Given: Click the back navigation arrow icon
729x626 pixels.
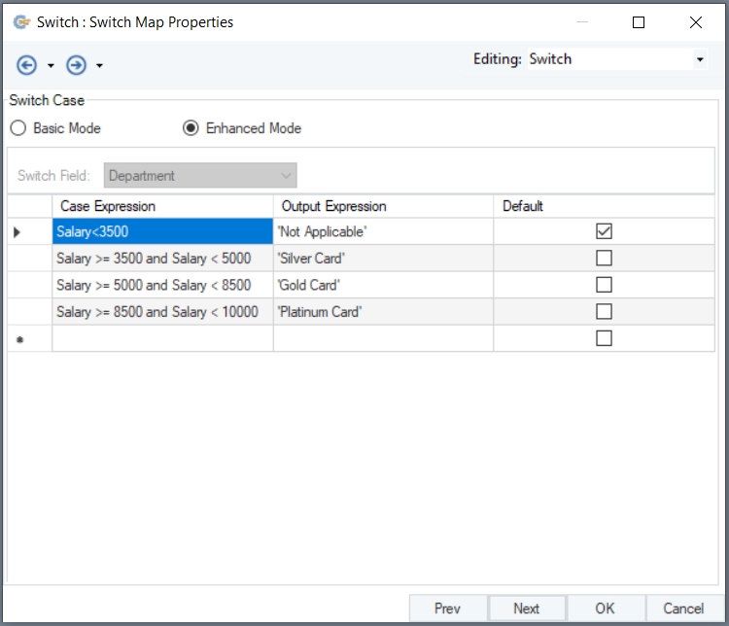Looking at the screenshot, I should (27, 66).
